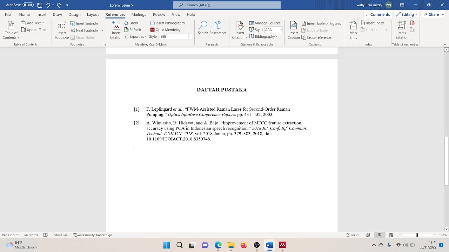The width and height of the screenshot is (449, 252).
Task: Click Mendeley Undo button
Action: (131, 23)
